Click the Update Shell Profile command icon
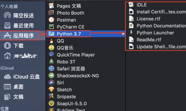The height and width of the screenshot is (111, 186). pos(131,47)
